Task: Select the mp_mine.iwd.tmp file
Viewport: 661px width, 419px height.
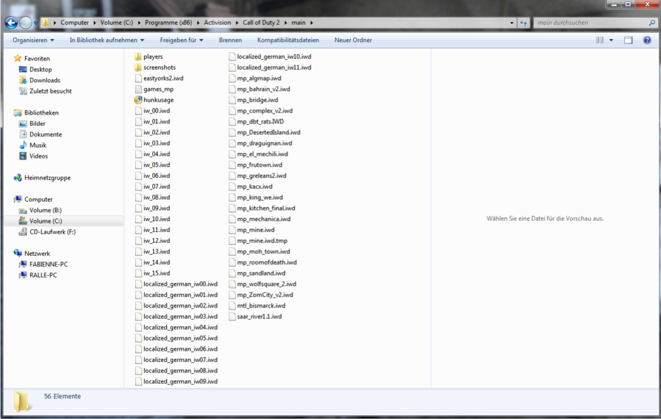Action: (x=262, y=241)
